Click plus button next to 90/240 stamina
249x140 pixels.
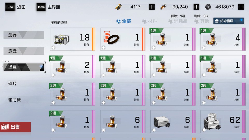pos(196,7)
